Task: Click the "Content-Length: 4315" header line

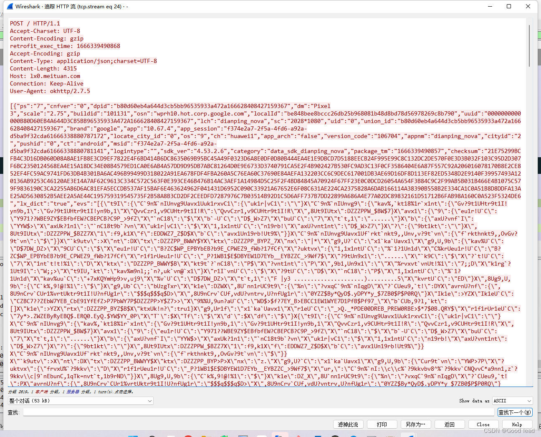Action: pos(43,69)
